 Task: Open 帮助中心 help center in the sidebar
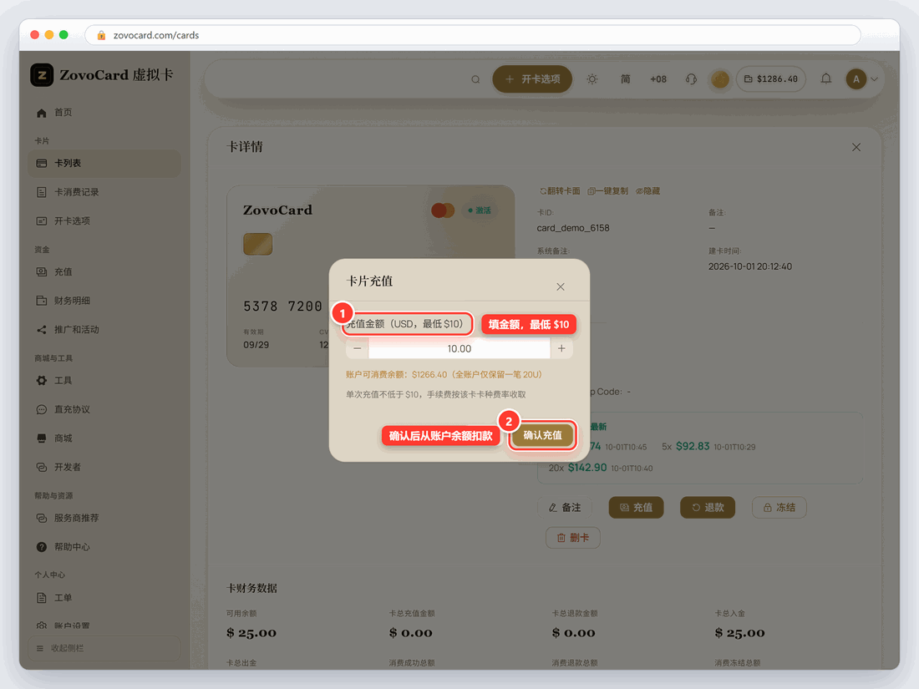[104, 547]
